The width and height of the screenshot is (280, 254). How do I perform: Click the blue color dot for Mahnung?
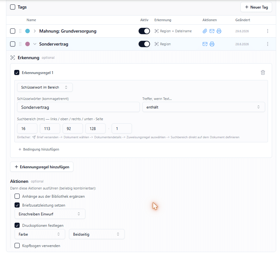click(28, 31)
